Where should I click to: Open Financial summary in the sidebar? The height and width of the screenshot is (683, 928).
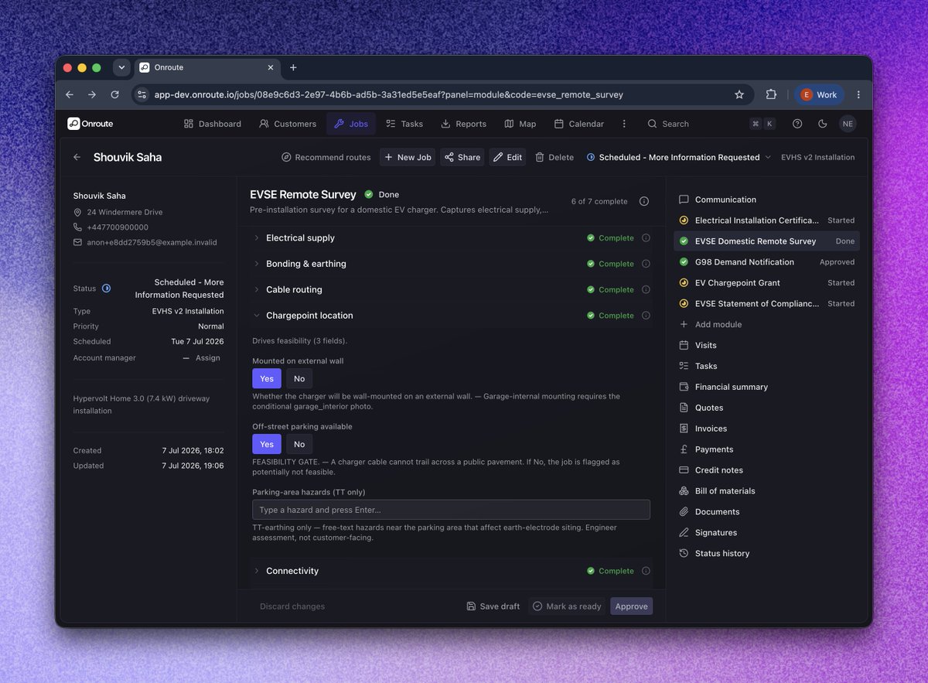[766, 387]
